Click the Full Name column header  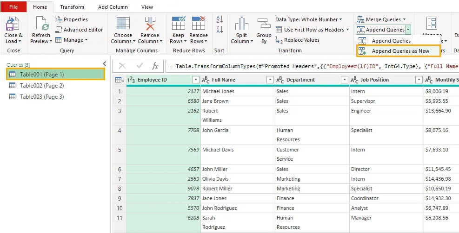pyautogui.click(x=238, y=80)
